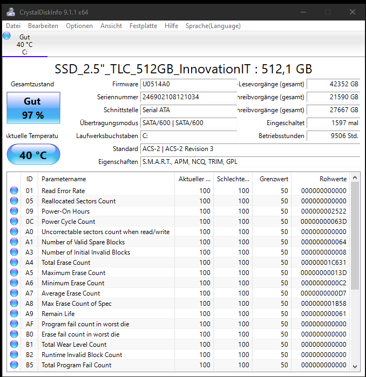Viewport: 366px width, 377px height.
Task: Select the Read Error Rate parameter name
Action: tap(63, 191)
